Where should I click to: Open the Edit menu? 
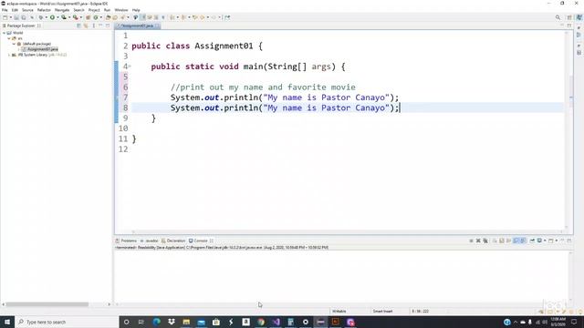pos(15,10)
